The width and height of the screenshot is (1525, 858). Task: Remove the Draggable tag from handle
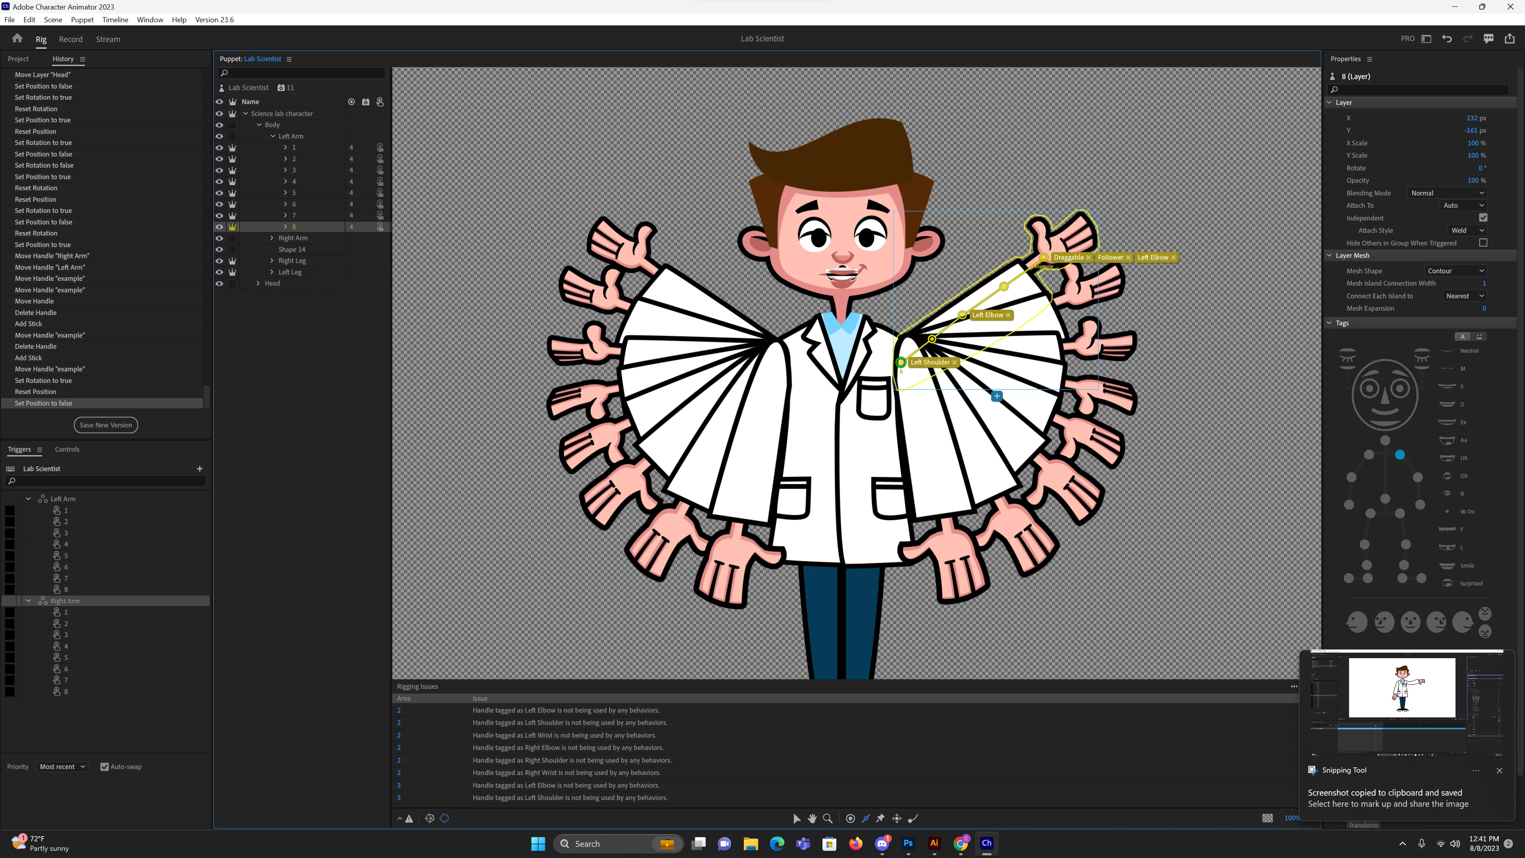point(1088,257)
